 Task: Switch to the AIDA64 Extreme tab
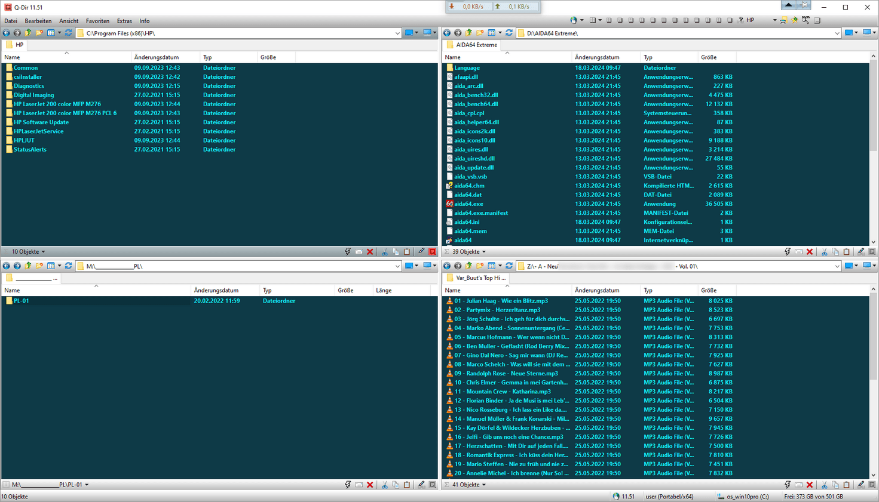476,45
